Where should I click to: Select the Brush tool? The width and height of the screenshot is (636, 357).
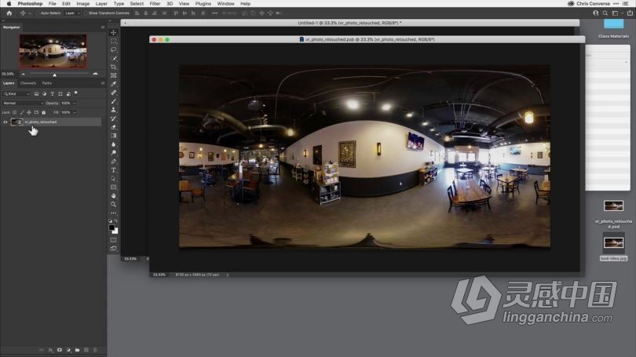tap(114, 101)
